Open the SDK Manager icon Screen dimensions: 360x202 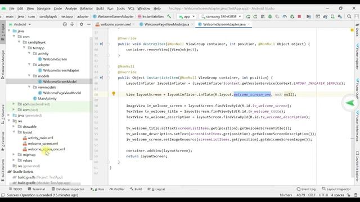pos(340,16)
